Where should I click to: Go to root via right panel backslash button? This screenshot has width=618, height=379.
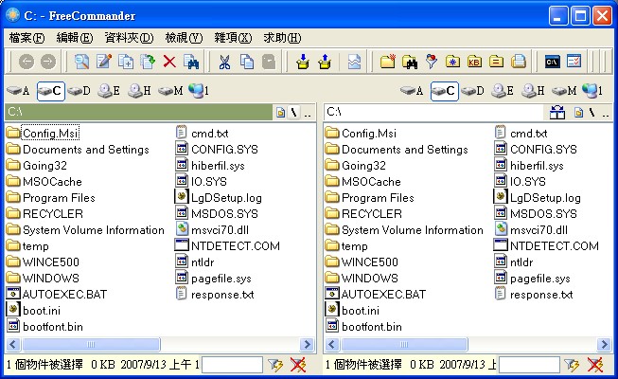pyautogui.click(x=592, y=113)
